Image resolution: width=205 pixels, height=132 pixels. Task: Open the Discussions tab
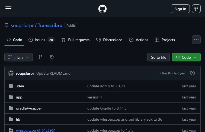pos(109,40)
